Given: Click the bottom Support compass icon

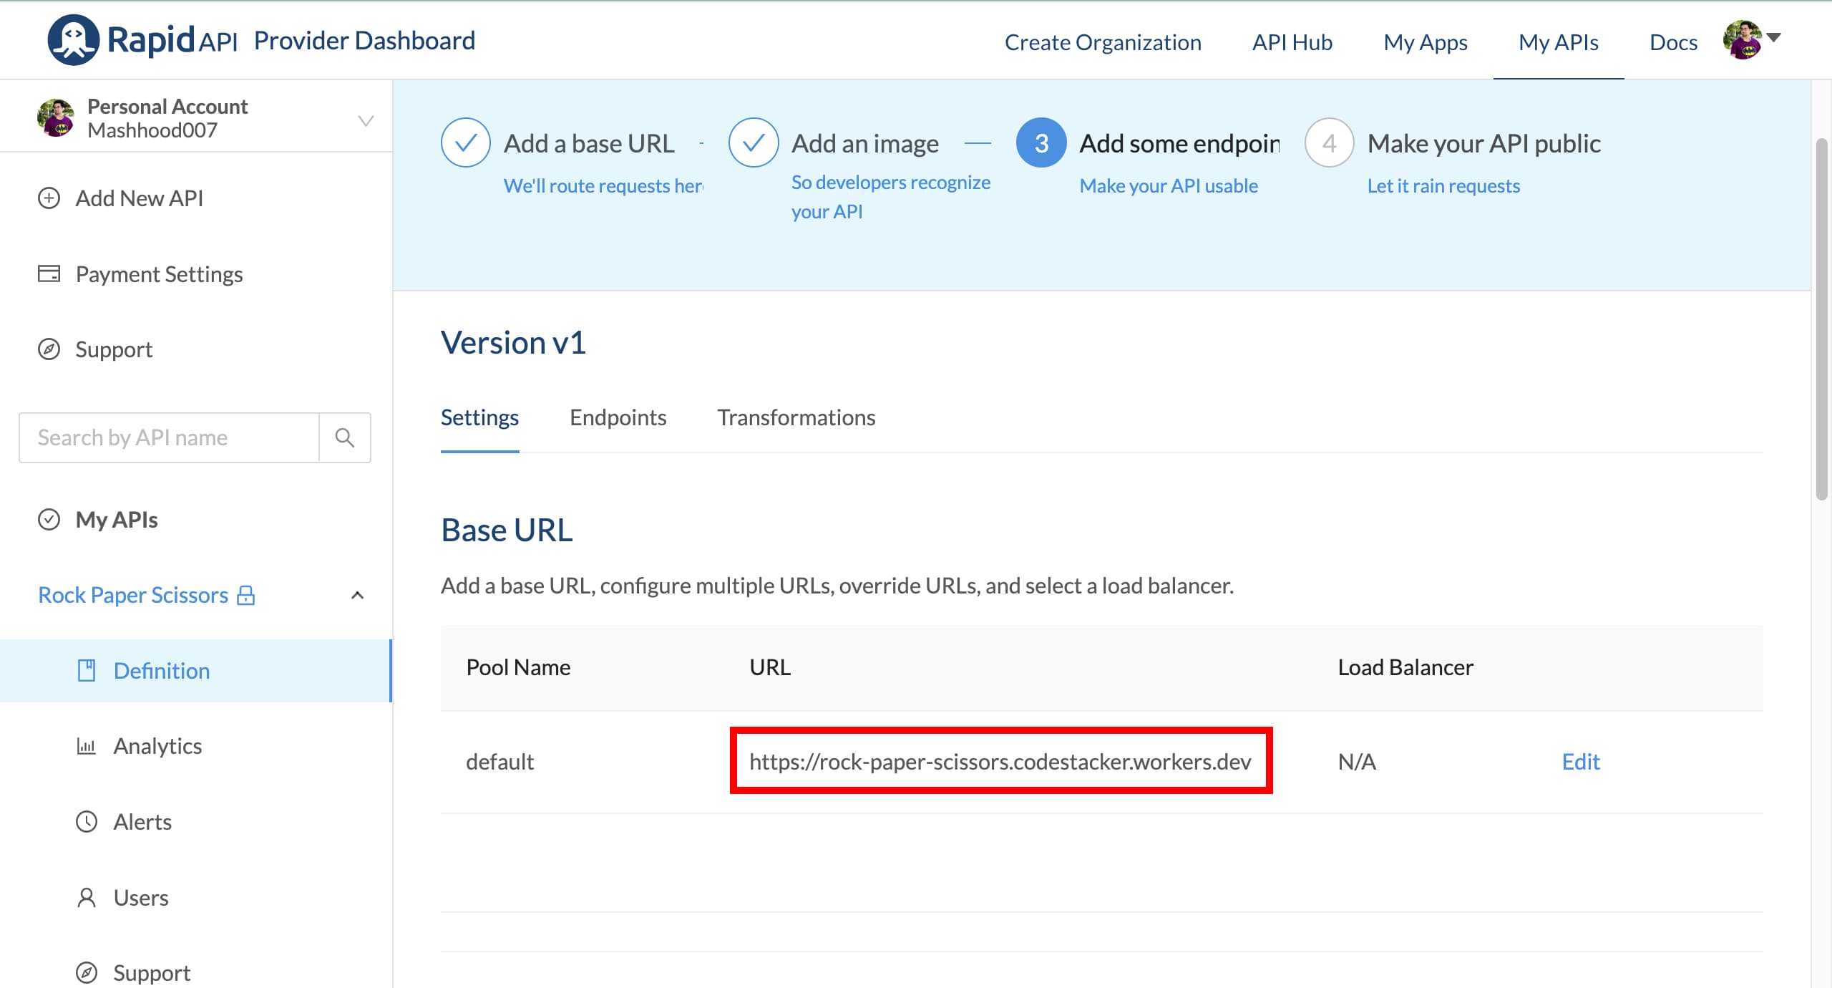Looking at the screenshot, I should click(87, 973).
